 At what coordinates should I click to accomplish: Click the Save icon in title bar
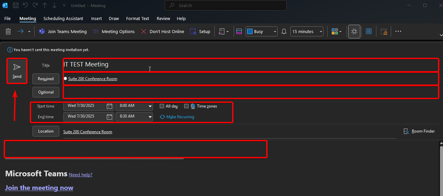[16, 5]
